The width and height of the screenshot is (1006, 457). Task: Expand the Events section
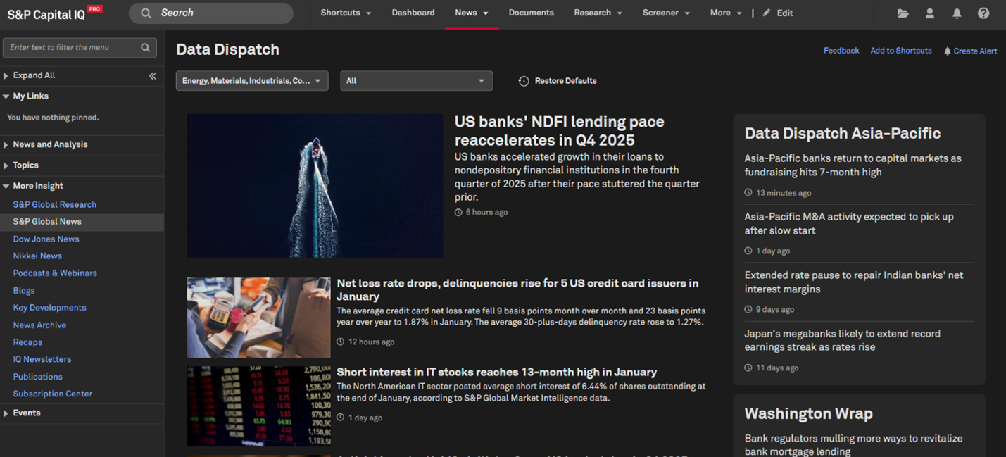pos(6,413)
